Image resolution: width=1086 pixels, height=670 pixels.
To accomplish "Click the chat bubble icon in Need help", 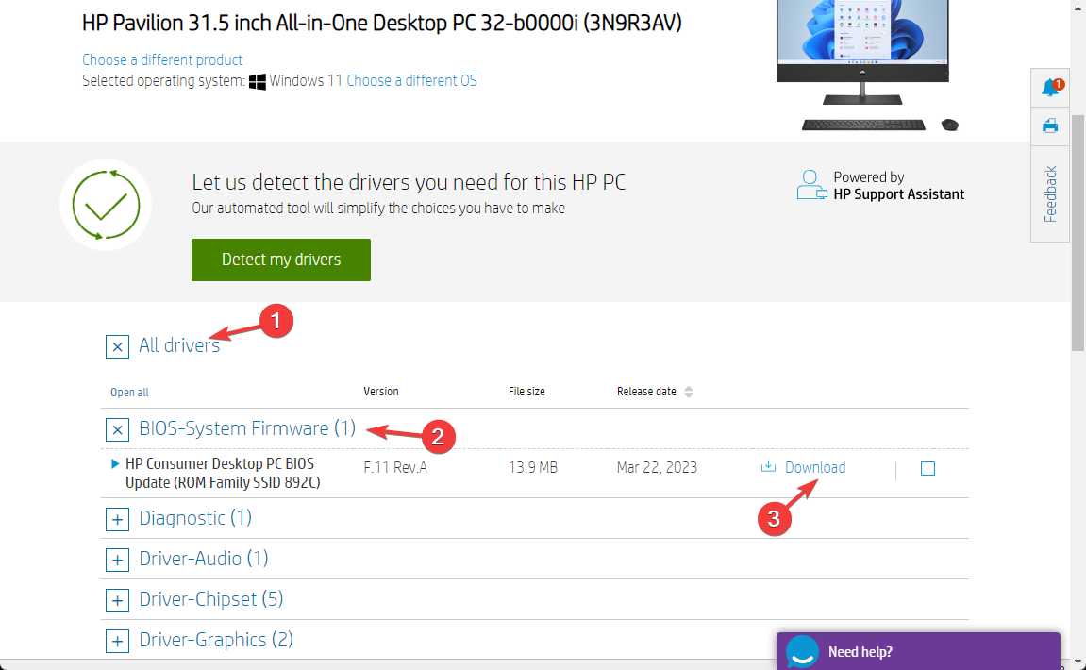I will tap(802, 652).
